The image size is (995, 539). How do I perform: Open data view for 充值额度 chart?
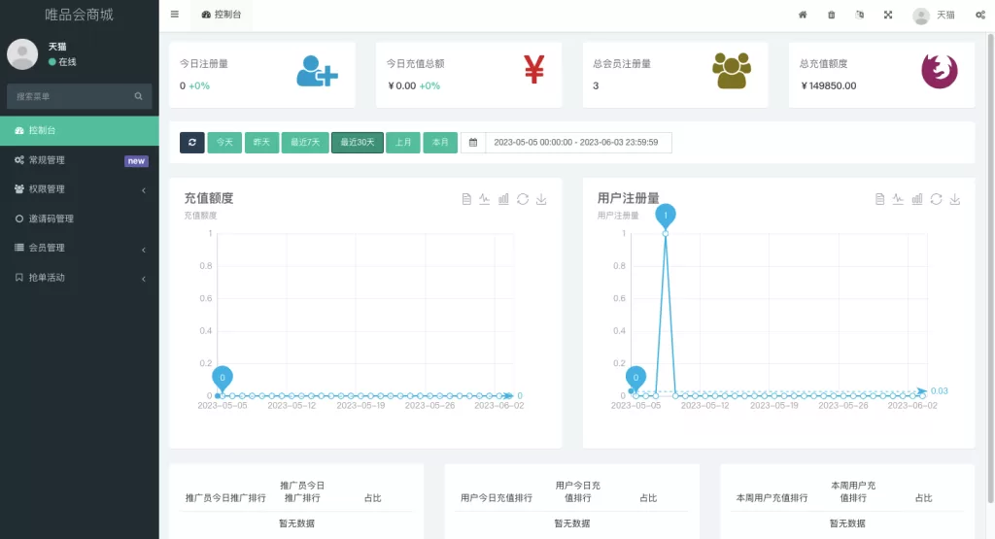point(466,199)
